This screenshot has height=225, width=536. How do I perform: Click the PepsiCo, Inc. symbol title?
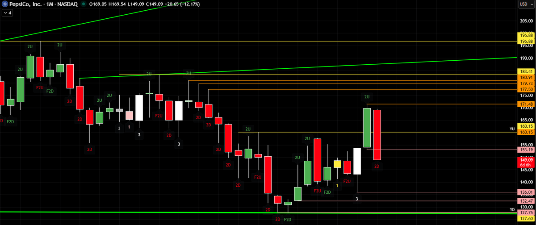click(25, 4)
